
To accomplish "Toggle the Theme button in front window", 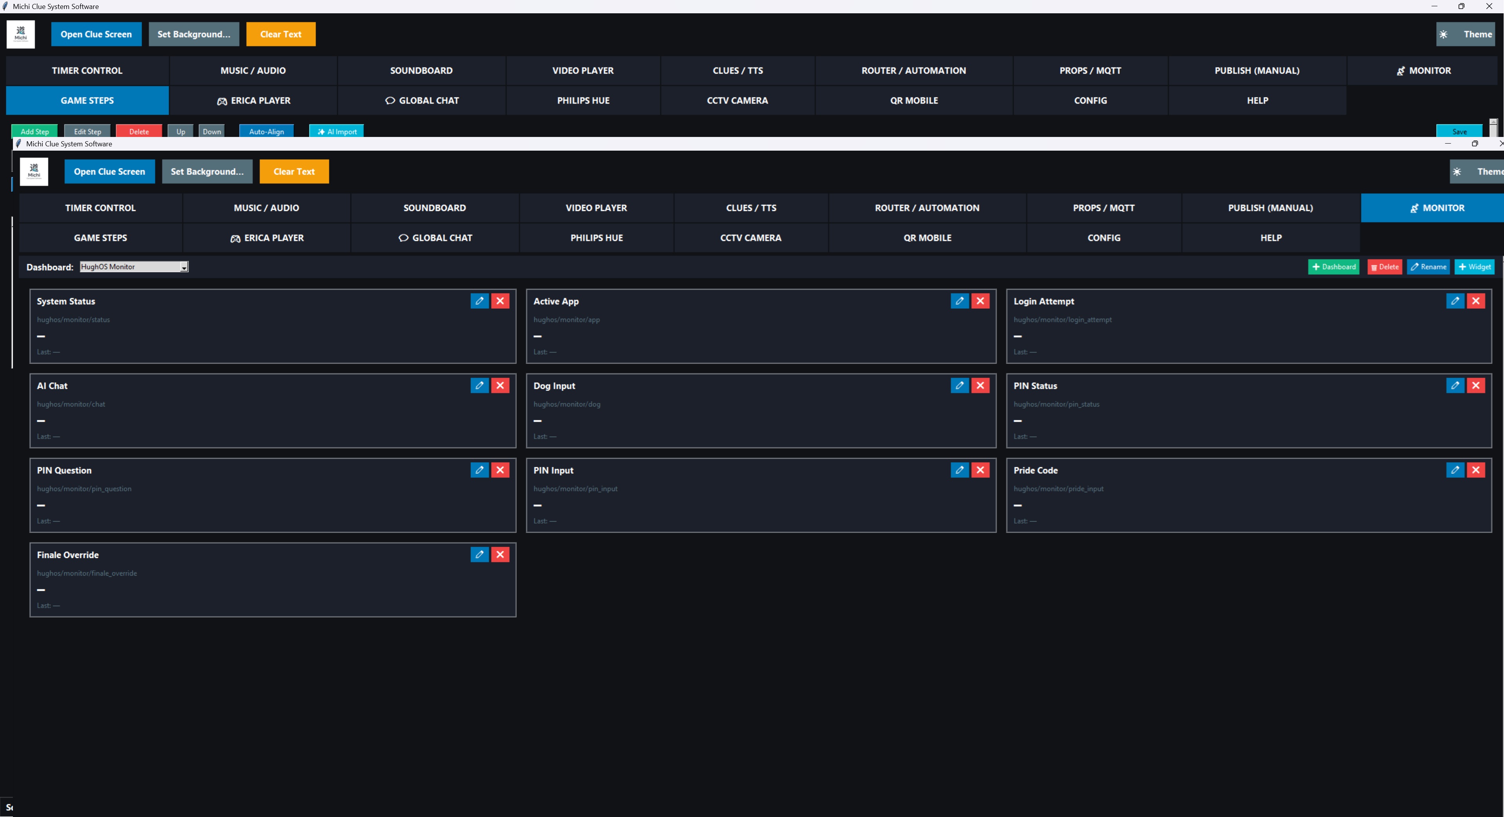I will [1477, 171].
